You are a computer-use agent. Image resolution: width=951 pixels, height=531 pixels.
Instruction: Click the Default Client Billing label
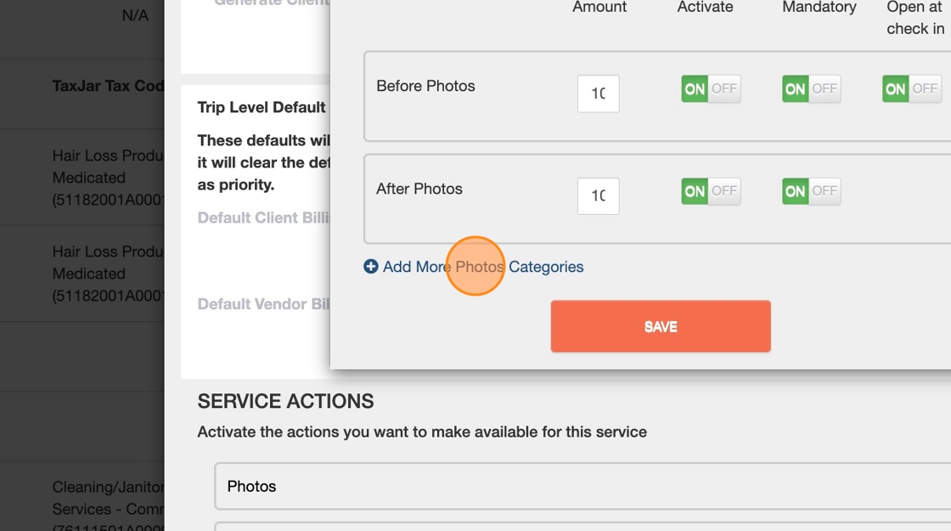click(x=263, y=217)
